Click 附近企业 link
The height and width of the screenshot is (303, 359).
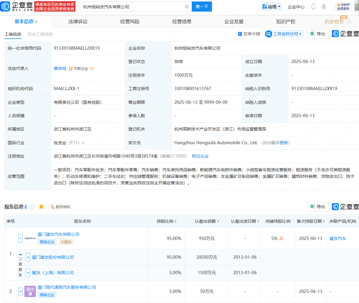[200, 156]
